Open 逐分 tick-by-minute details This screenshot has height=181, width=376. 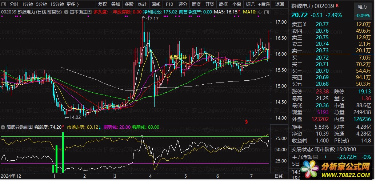click(183, 4)
